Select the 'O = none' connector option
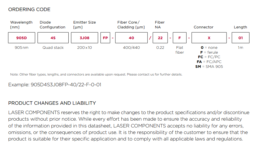The width and height of the screenshot is (256, 149). click(209, 48)
